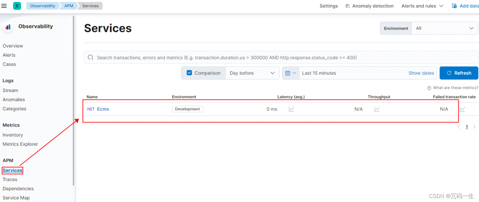This screenshot has height=202, width=479.
Task: Click the Failed transaction rate chart icon
Action: (x=463, y=109)
